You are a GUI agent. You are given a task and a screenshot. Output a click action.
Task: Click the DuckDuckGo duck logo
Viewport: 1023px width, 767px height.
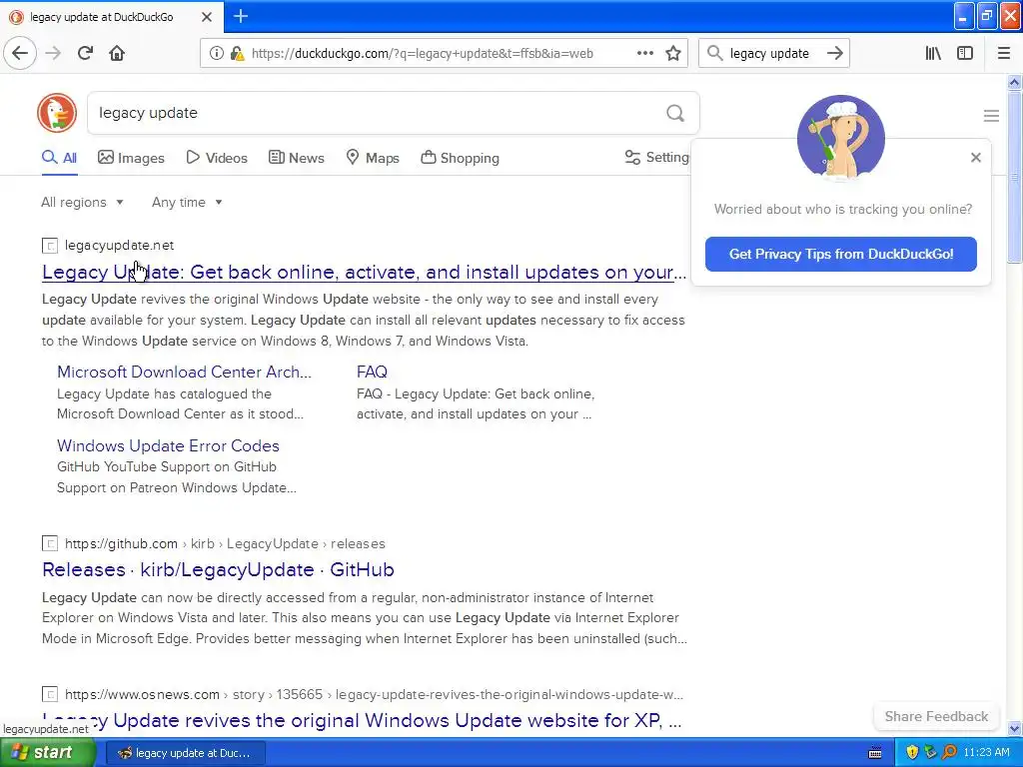point(57,113)
